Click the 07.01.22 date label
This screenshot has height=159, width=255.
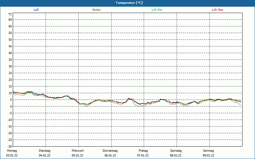[143, 156]
